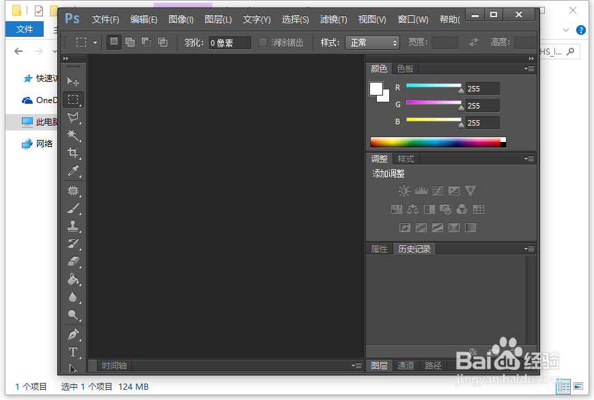The image size is (594, 400).
Task: Open the tool preset picker arrow
Action: [95, 43]
